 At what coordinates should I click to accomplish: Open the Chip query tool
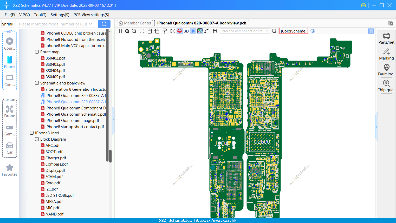(x=386, y=86)
